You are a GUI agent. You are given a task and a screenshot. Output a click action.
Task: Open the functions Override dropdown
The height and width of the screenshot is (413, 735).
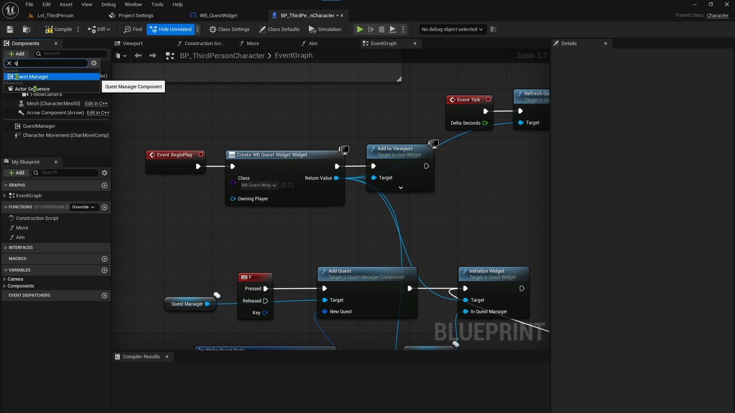[84, 207]
